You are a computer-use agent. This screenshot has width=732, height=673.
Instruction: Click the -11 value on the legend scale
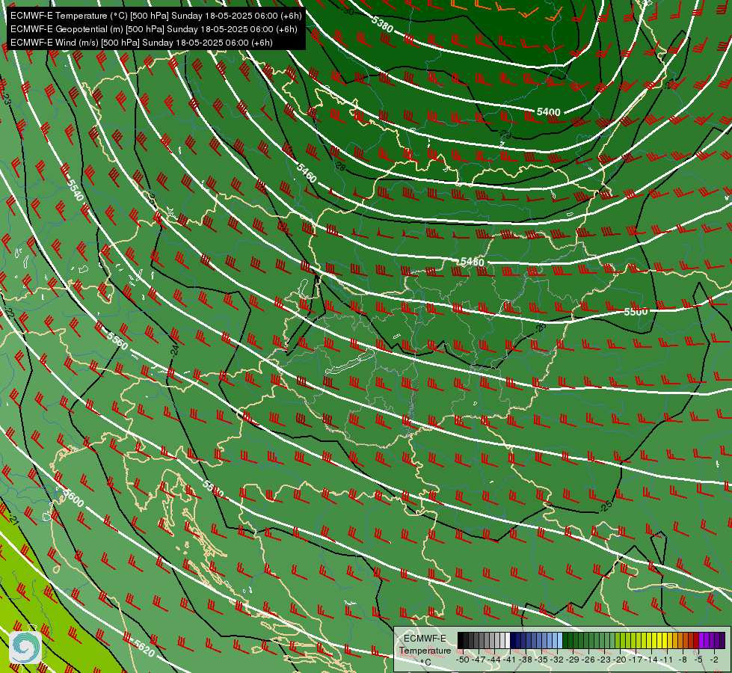[667, 660]
